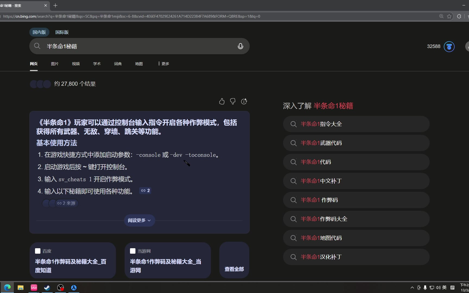Expand the 2 来源 sources list
Screen dimensions: 469x293
66,203
